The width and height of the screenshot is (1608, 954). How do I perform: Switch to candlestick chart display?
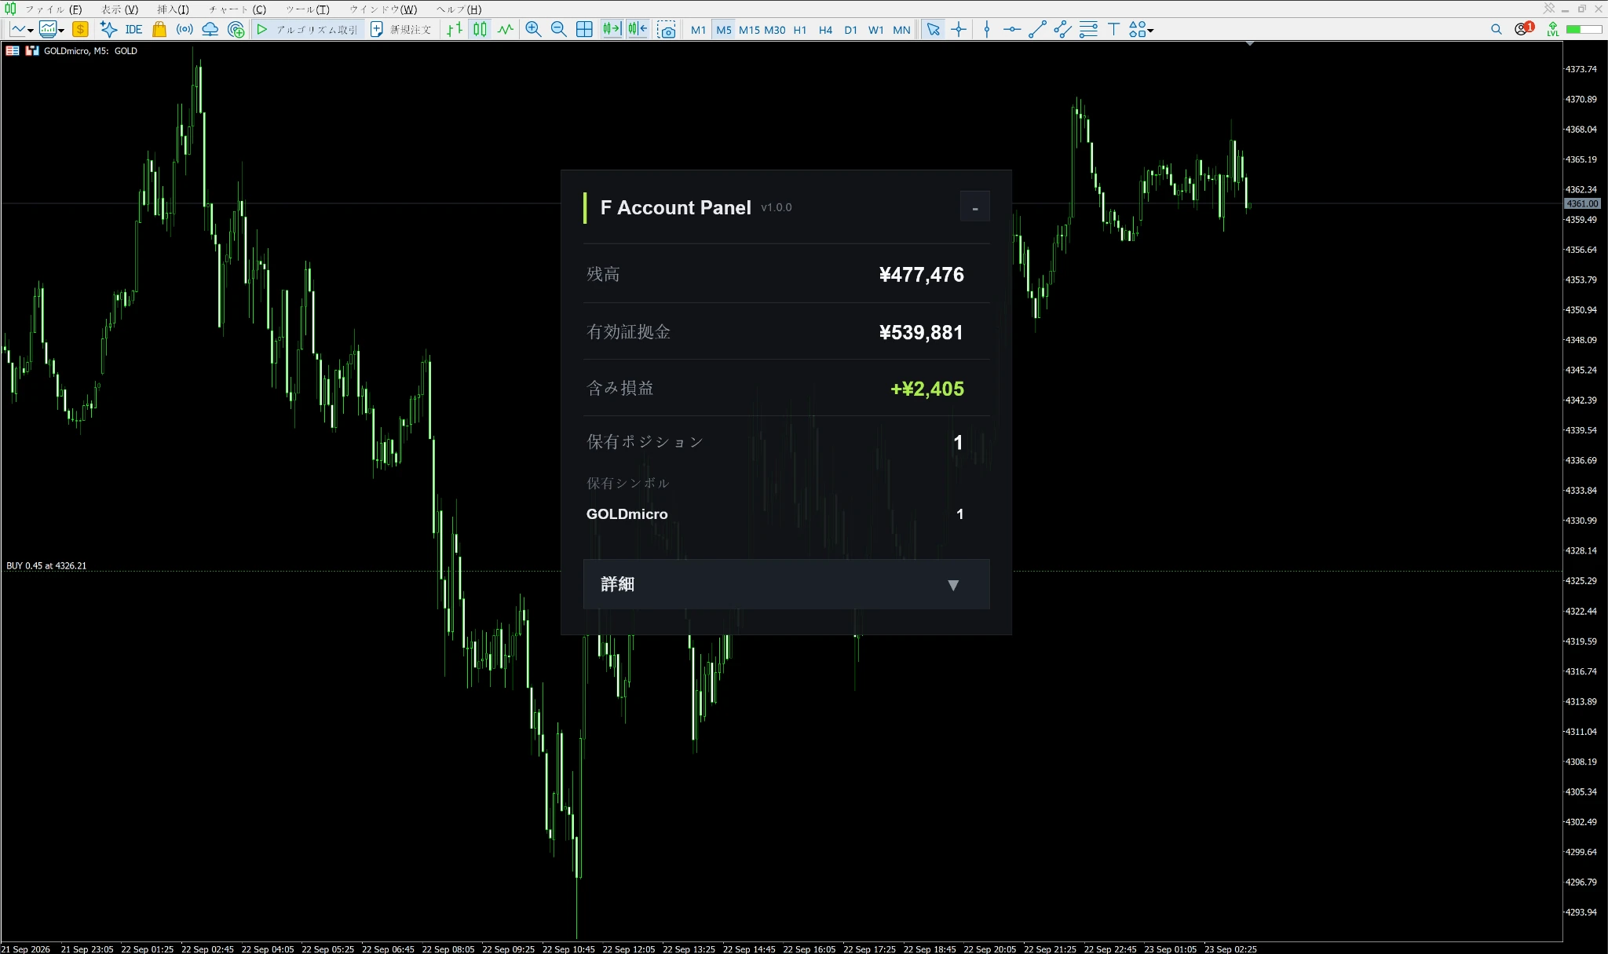(x=480, y=30)
